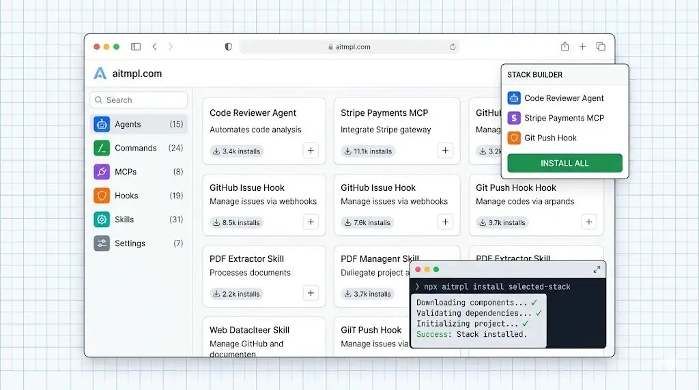Click the 'Processes documents' description
The height and width of the screenshot is (390, 699).
(250, 273)
